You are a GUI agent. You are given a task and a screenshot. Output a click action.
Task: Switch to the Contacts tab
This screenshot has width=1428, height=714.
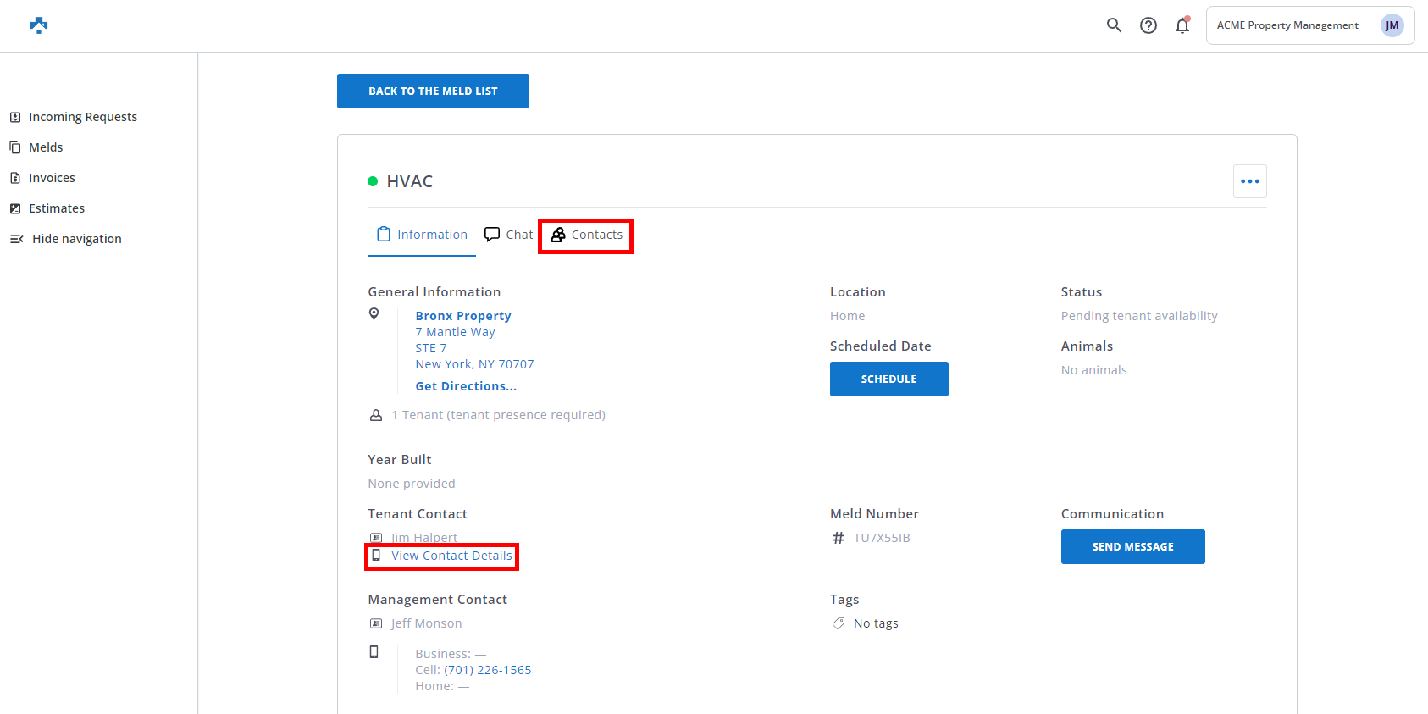tap(586, 235)
